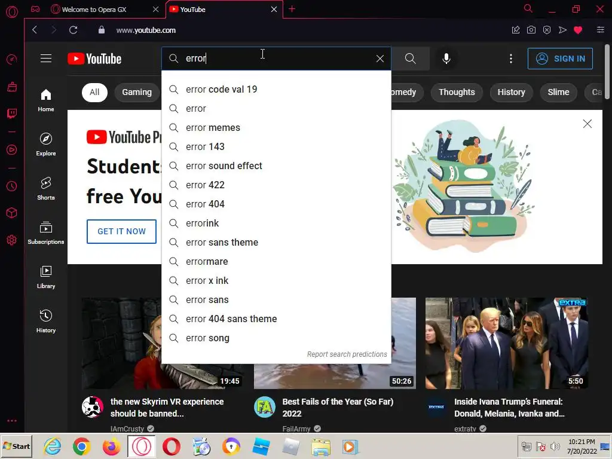Open GX Corner gamepad icon
Screen dimensions: 612x459
tap(35, 9)
